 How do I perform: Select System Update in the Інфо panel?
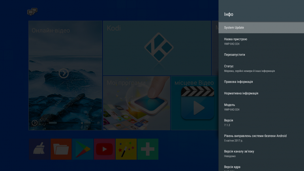(x=261, y=28)
